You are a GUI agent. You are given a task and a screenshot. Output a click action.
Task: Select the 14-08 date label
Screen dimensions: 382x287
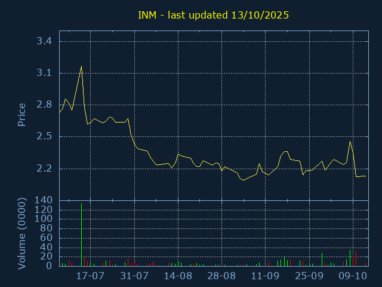pyautogui.click(x=178, y=276)
